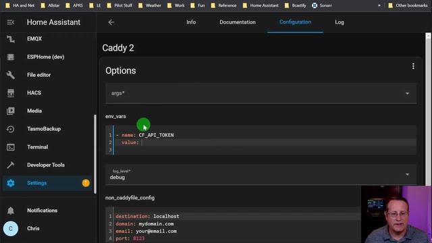Image resolution: width=432 pixels, height=243 pixels.
Task: Open ESPHome (dev) sidebar label
Action: (x=46, y=57)
